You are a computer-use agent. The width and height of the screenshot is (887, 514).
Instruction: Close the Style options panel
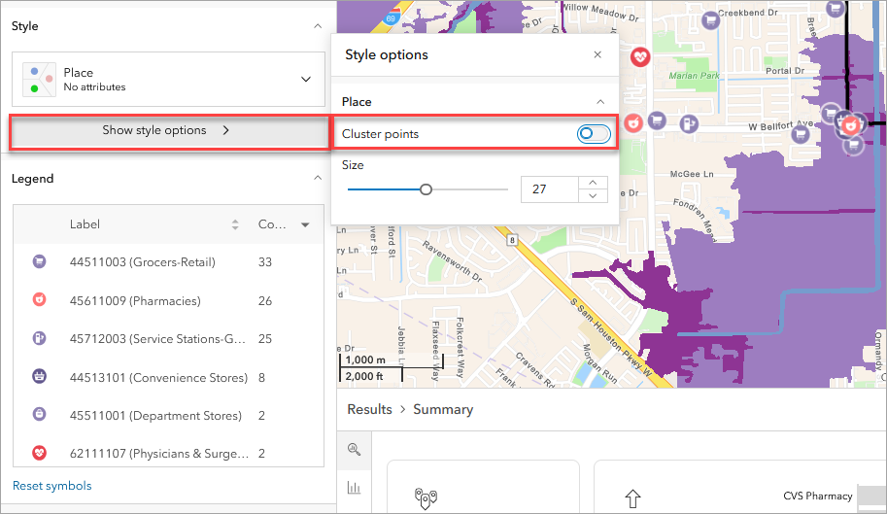click(x=597, y=55)
